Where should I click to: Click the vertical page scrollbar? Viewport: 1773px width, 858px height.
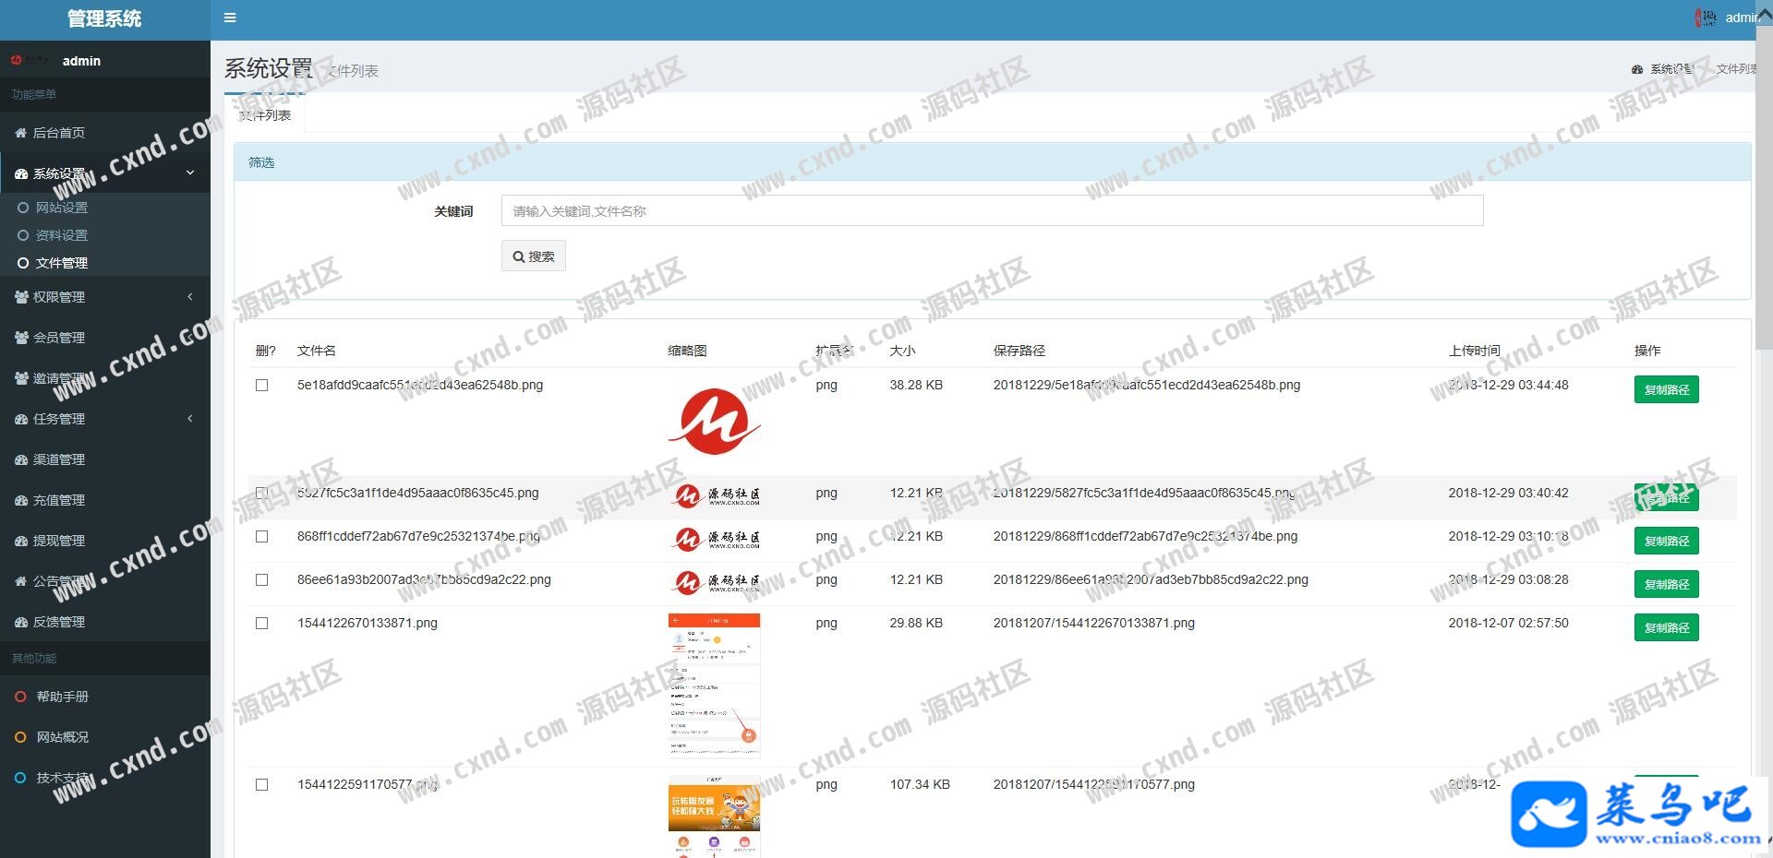tap(1764, 185)
